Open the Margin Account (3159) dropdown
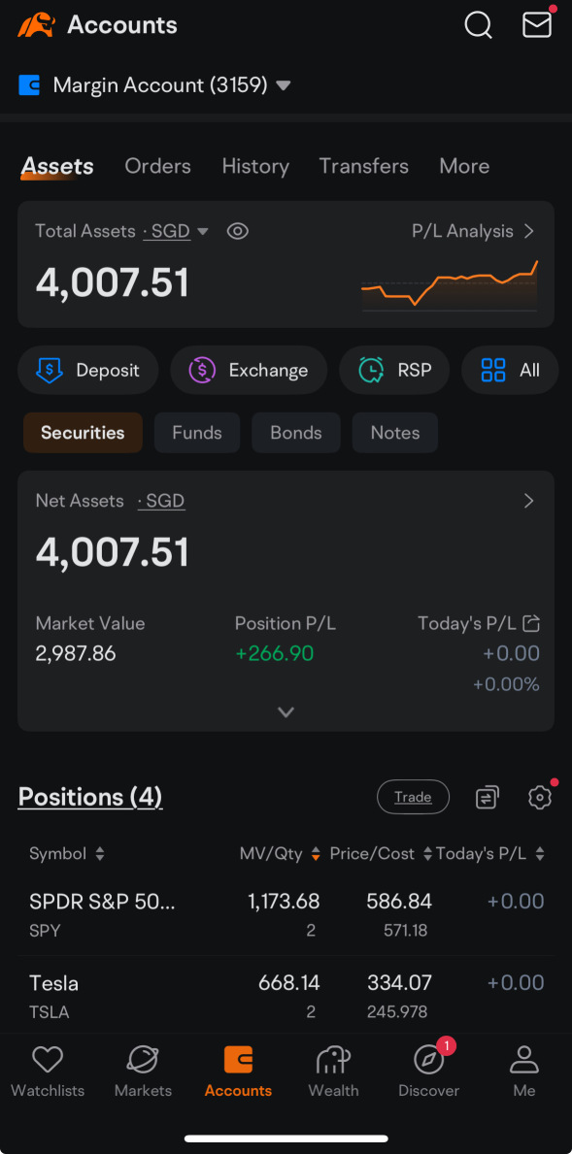Screen dimensions: 572x1154 point(154,85)
